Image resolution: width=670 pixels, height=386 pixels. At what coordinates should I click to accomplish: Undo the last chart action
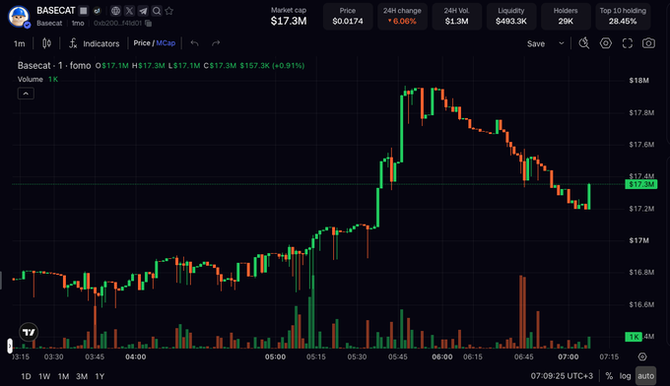[x=195, y=43]
